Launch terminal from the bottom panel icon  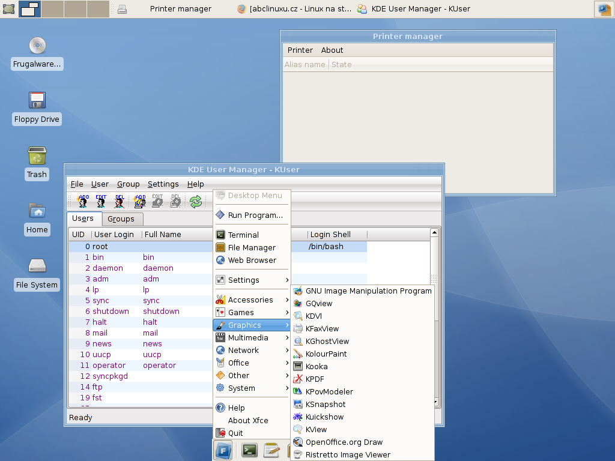click(x=249, y=450)
